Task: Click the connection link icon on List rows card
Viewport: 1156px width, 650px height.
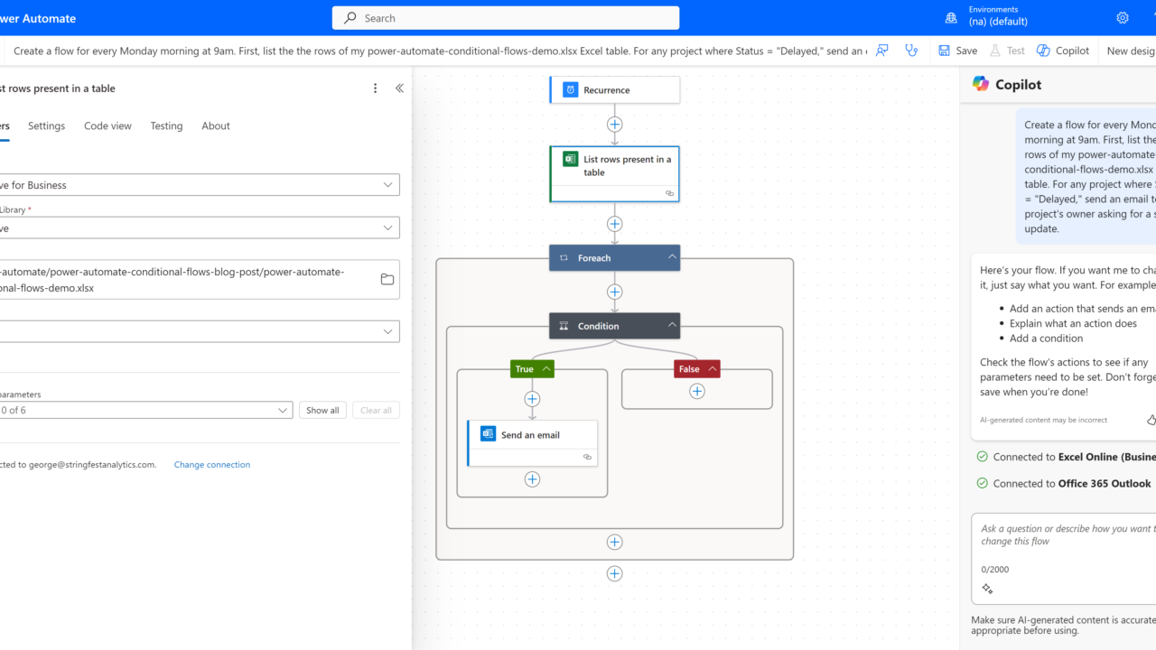Action: click(x=669, y=193)
